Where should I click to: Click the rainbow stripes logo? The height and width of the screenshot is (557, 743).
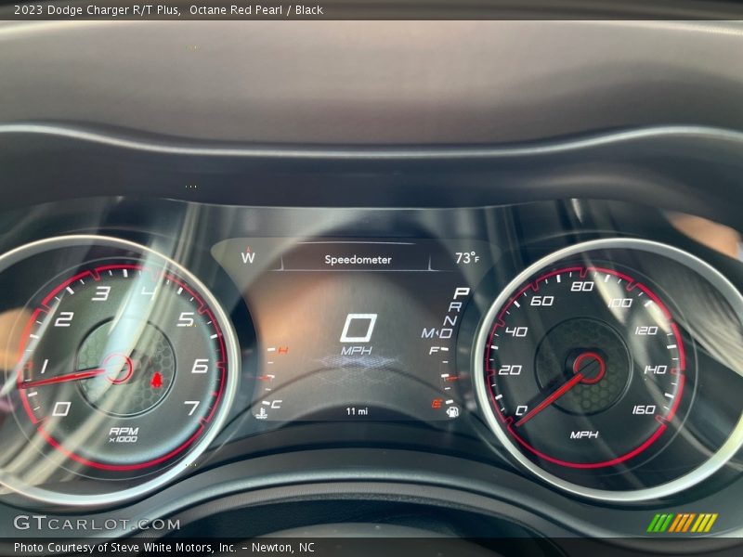[682, 523]
